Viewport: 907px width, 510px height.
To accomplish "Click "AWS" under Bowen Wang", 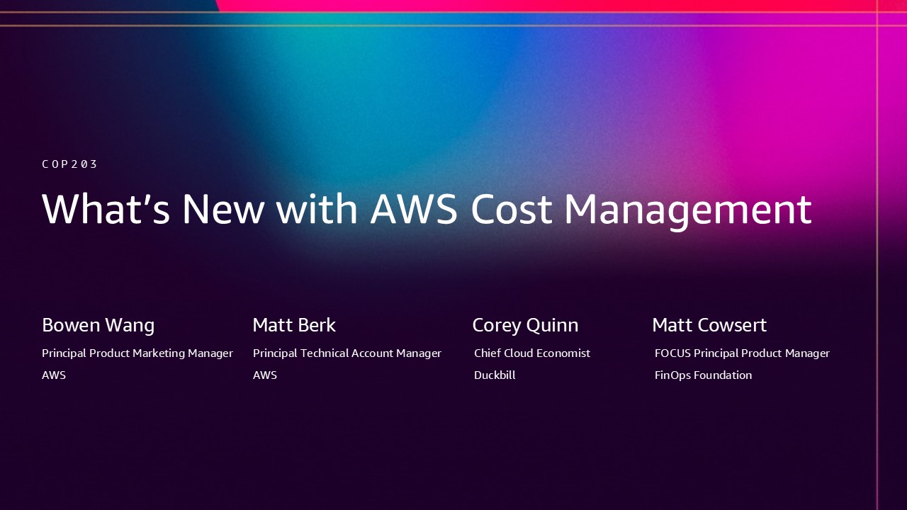I will click(x=54, y=375).
